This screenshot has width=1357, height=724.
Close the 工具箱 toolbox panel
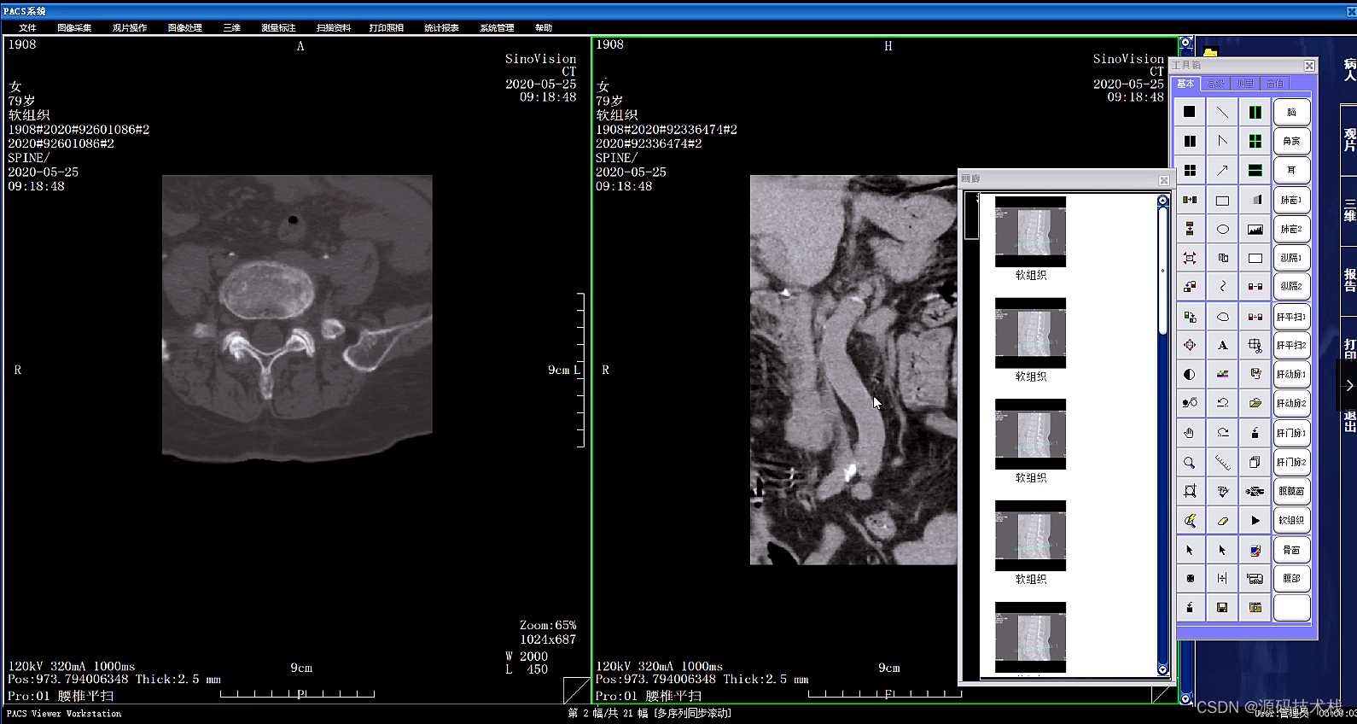point(1309,66)
